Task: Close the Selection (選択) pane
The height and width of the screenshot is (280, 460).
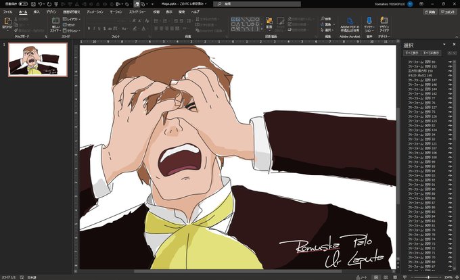Action: (x=454, y=45)
